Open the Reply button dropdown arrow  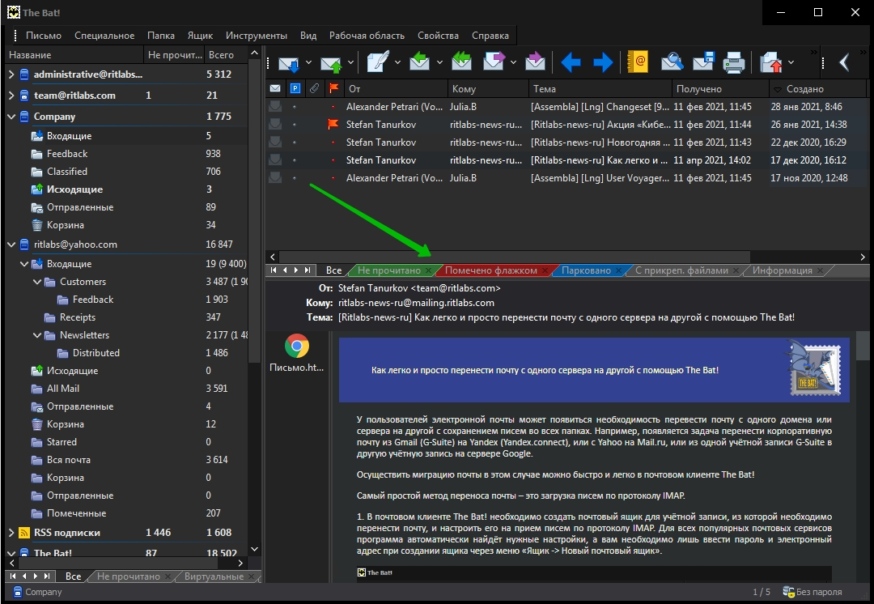click(439, 62)
